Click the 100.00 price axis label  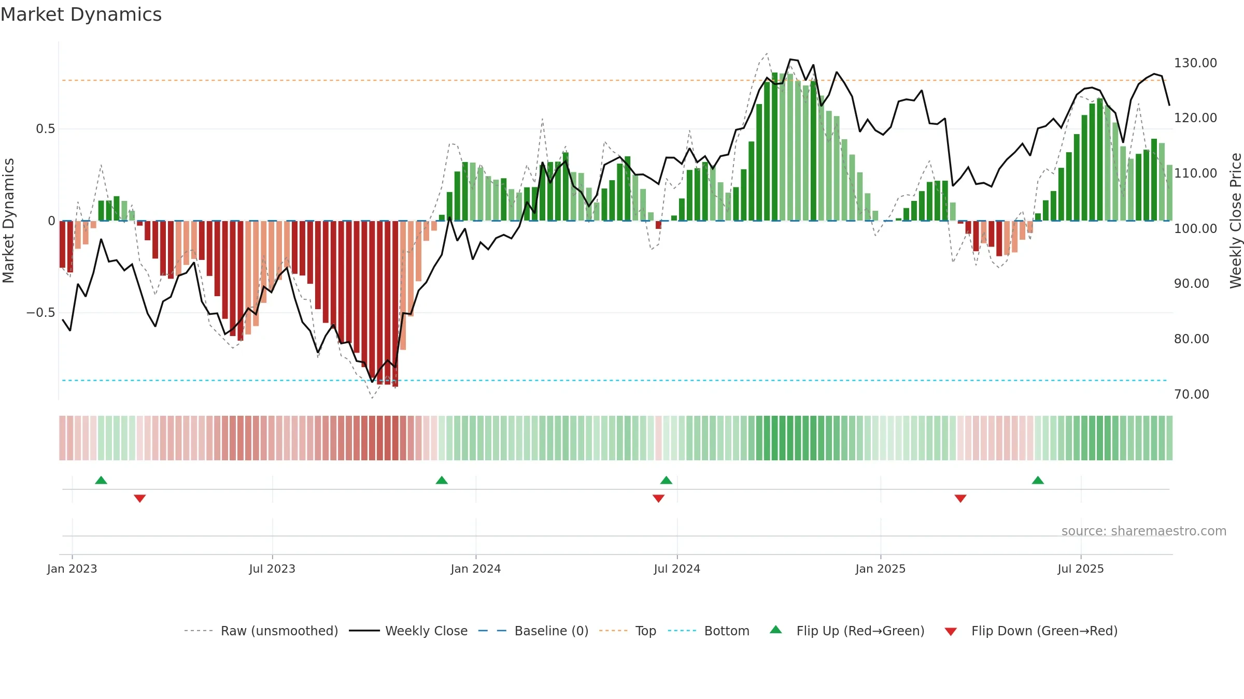click(1195, 228)
